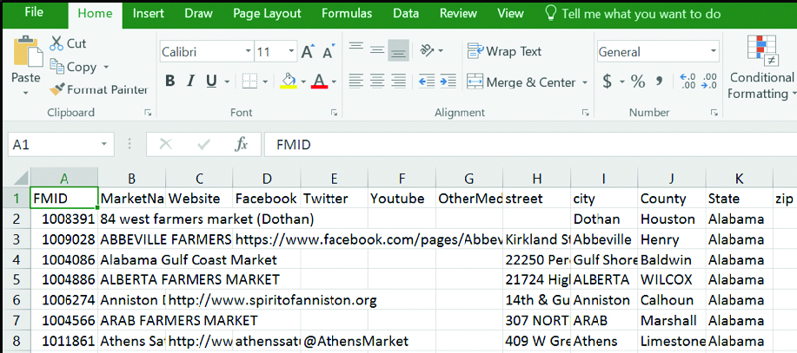
Task: Center text horizontally
Action: coord(376,80)
